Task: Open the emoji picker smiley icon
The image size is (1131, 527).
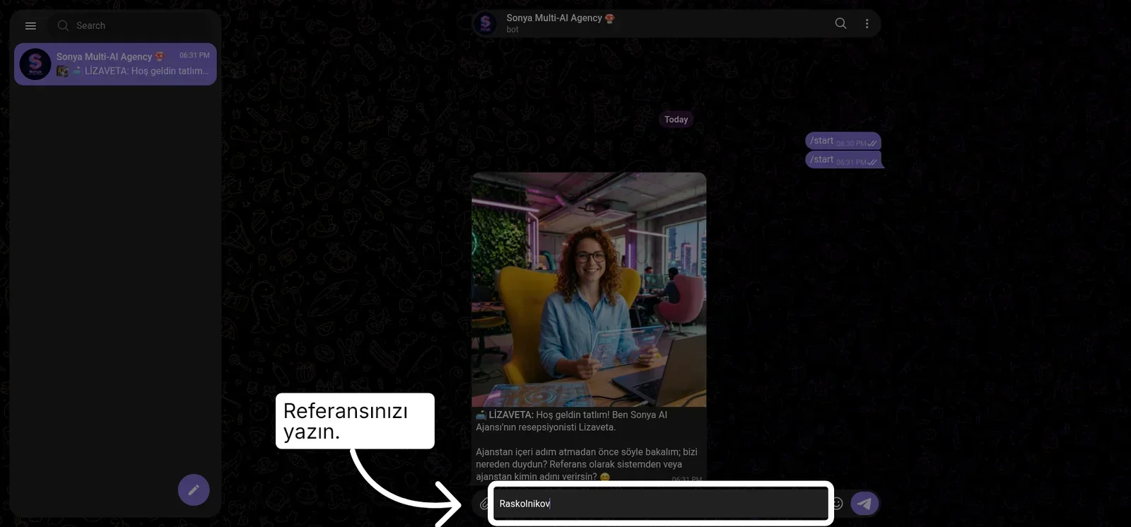Action: 838,504
